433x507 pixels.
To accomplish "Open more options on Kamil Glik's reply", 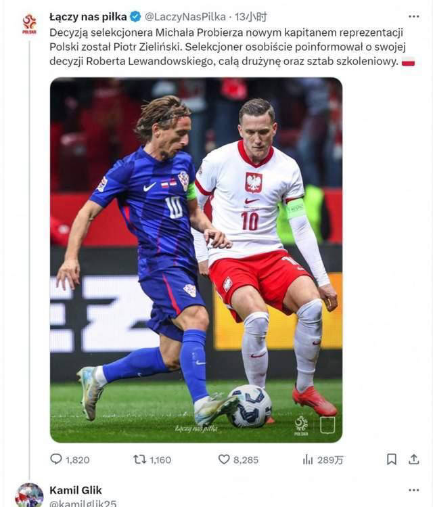I will (413, 490).
